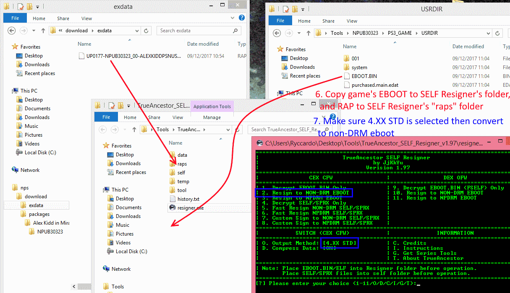The width and height of the screenshot is (510, 293).
Task: Click the resigner console title bar icon
Action: point(260,143)
